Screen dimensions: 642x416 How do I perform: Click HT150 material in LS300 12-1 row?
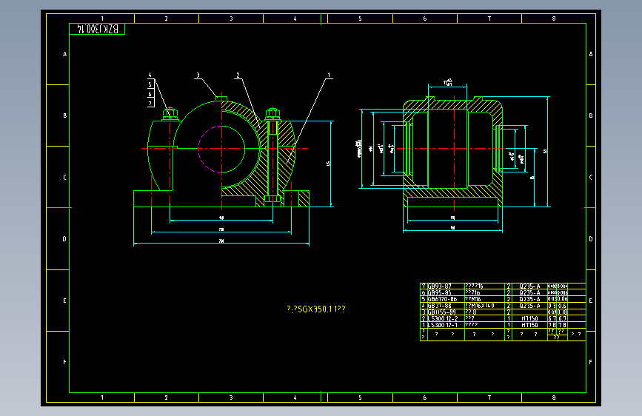coord(529,325)
